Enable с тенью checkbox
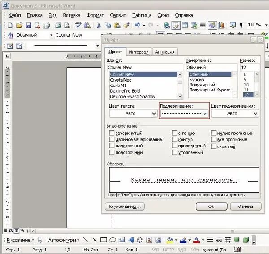 [x=174, y=133]
